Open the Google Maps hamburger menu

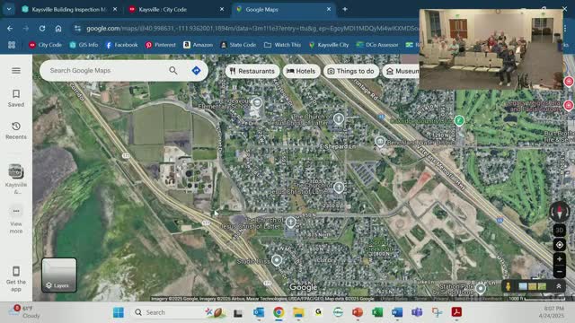(x=16, y=70)
